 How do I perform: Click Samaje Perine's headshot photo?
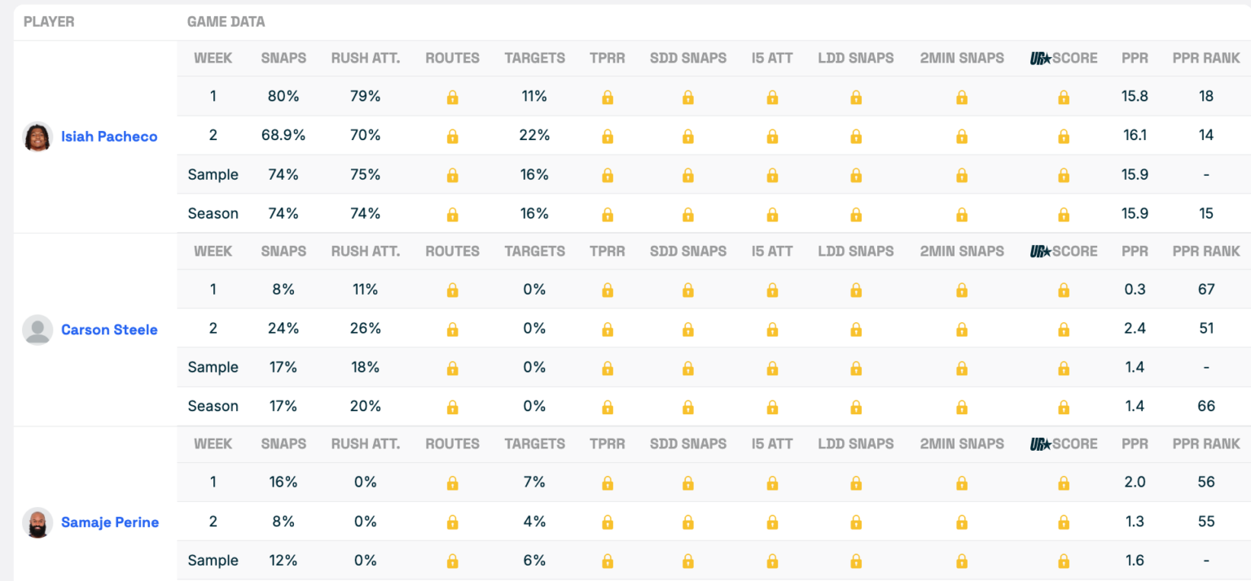(37, 522)
